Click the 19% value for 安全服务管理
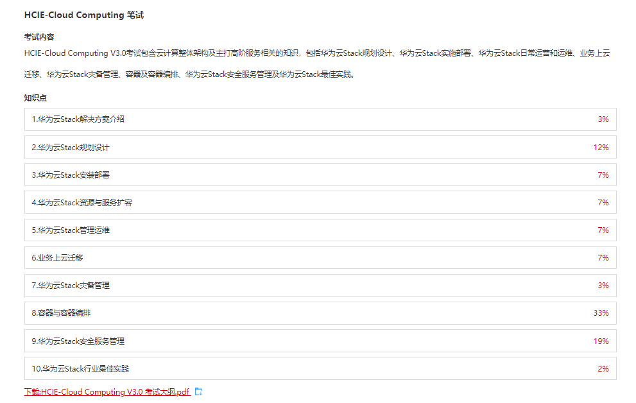Image resolution: width=636 pixels, height=403 pixels. (601, 341)
